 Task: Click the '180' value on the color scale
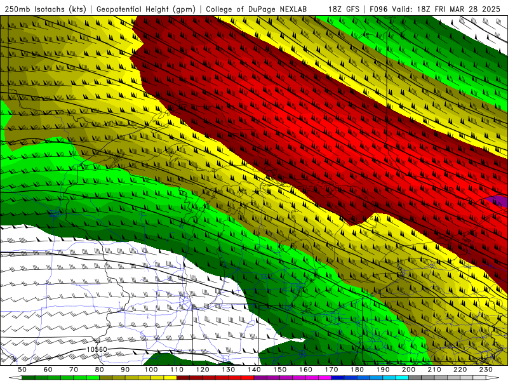357,370
